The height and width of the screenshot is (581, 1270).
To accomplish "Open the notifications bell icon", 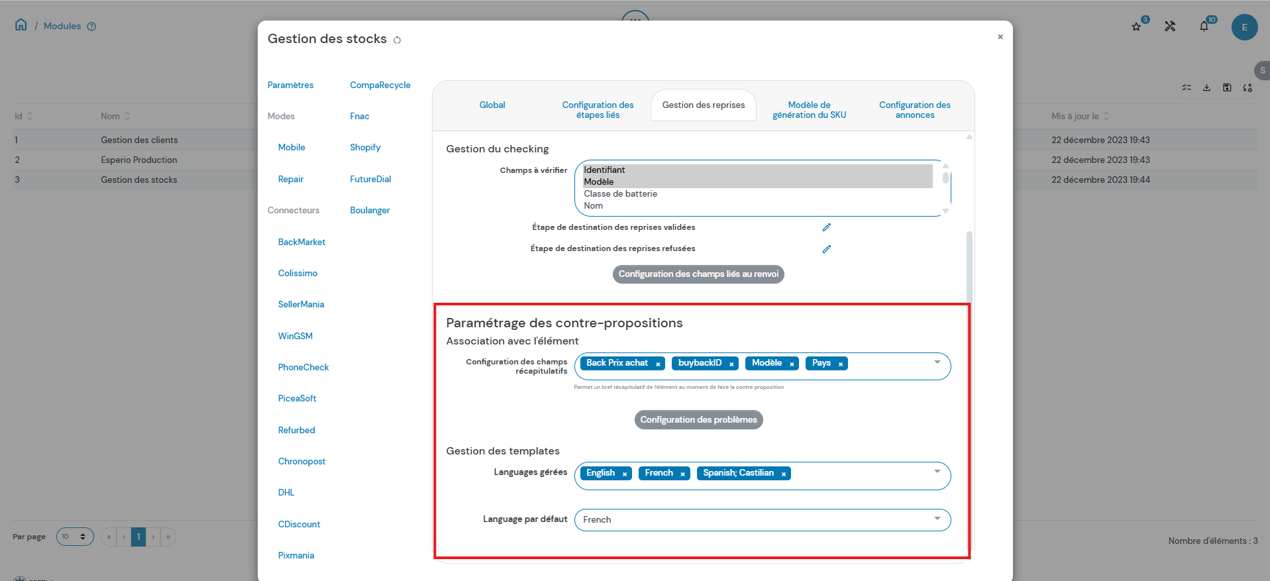I will click(x=1204, y=26).
